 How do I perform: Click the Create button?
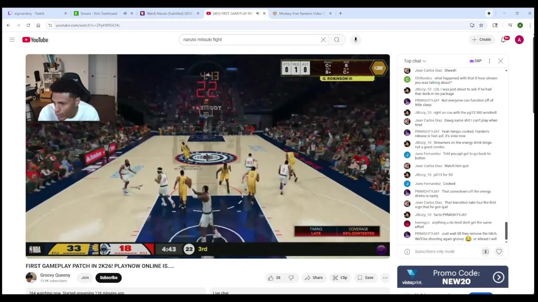pos(481,39)
